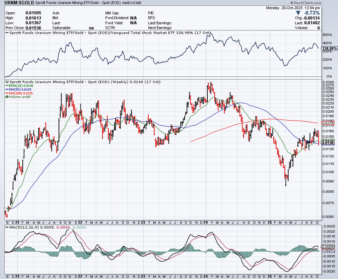Click the MA(200) 0.0176 legend entry
This screenshot has height=279, width=338.
tap(19, 93)
